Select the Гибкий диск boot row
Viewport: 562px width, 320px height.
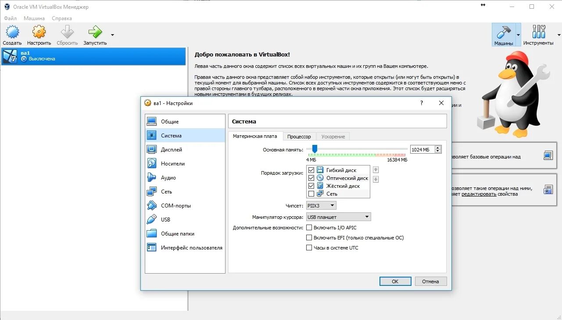(x=338, y=170)
